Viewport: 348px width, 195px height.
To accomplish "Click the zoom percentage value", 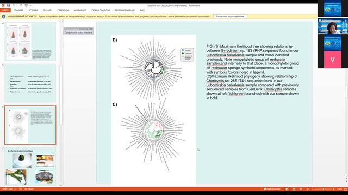I will (339, 189).
